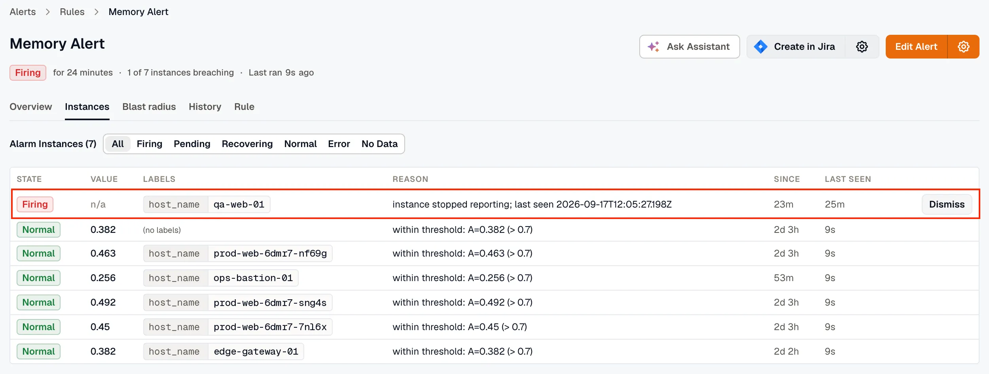Click the value 0.463
989x374 pixels.
click(x=103, y=253)
